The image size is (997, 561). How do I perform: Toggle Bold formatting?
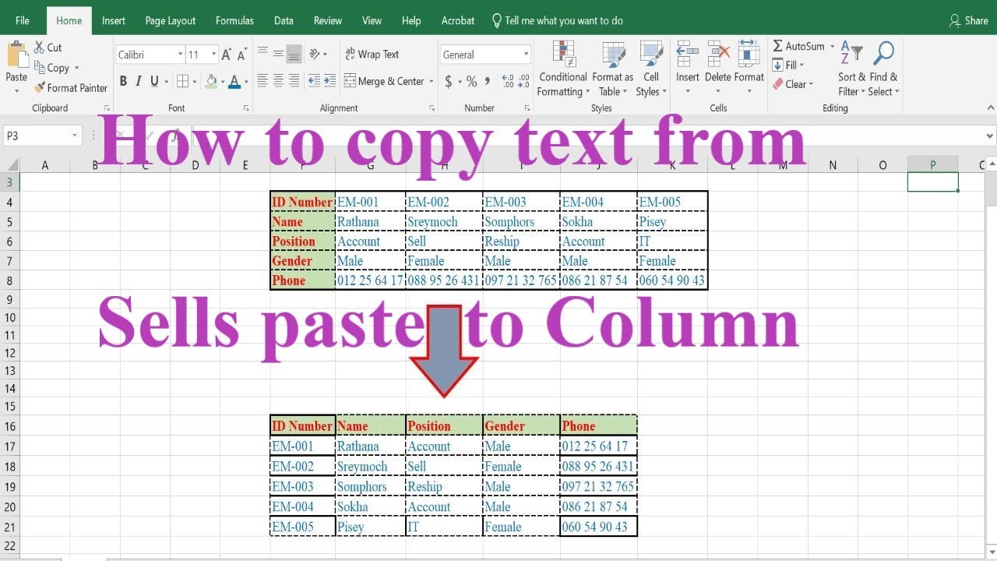[123, 81]
